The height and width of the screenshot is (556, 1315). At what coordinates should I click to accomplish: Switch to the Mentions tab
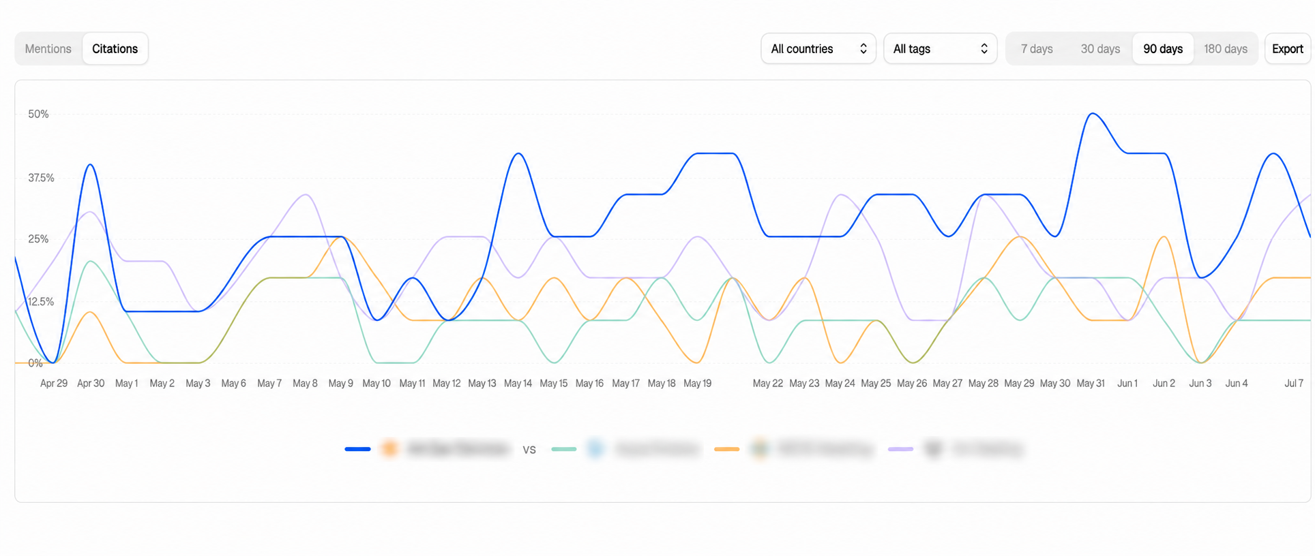tap(48, 49)
